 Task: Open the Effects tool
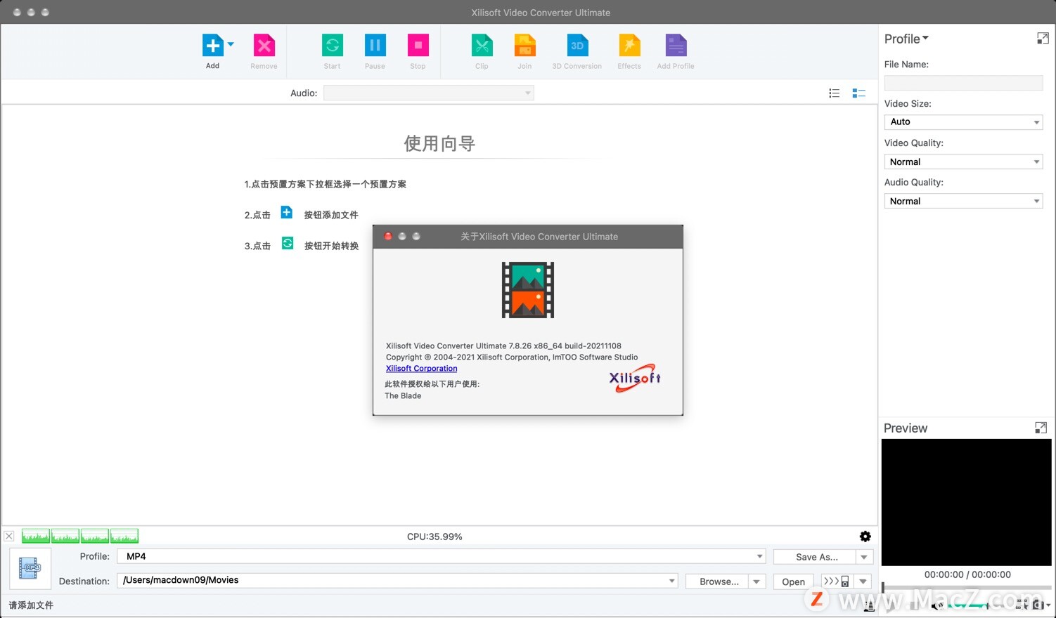tap(629, 46)
